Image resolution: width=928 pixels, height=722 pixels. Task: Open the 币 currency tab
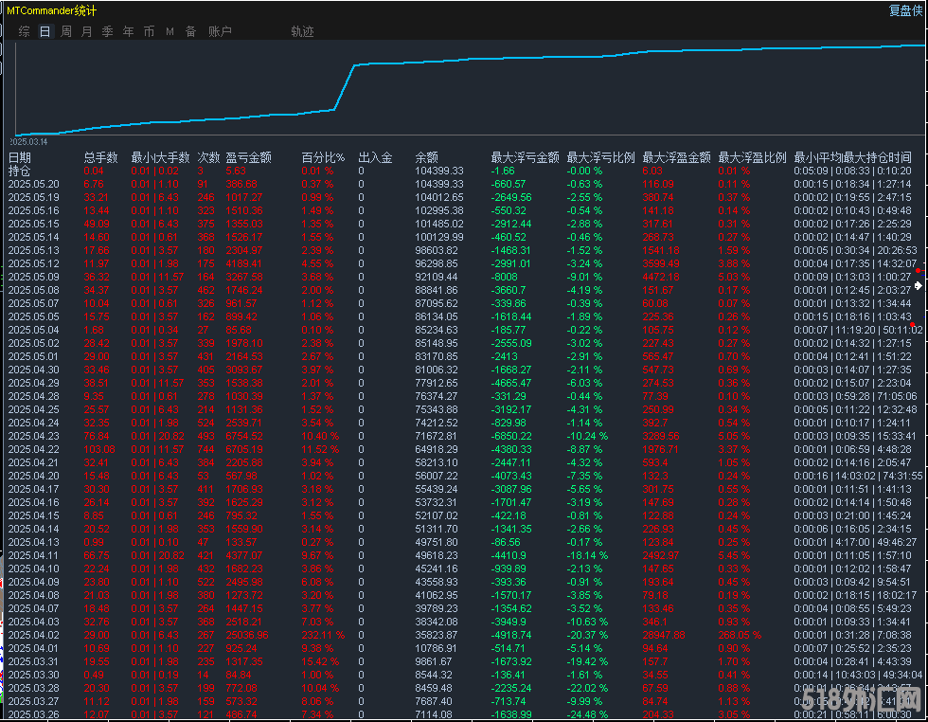149,31
